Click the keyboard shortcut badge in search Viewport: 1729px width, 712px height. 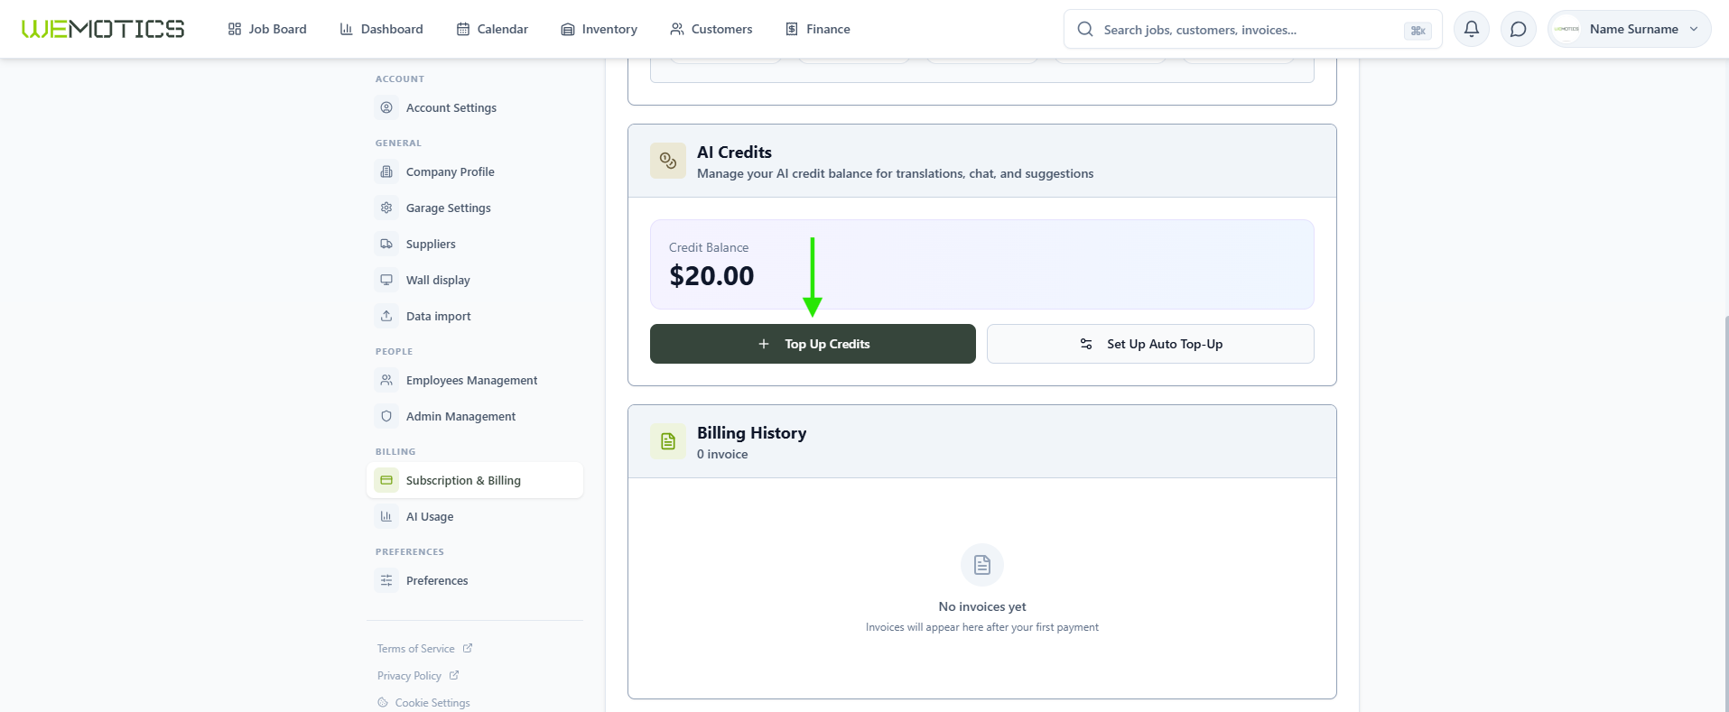[x=1418, y=31]
